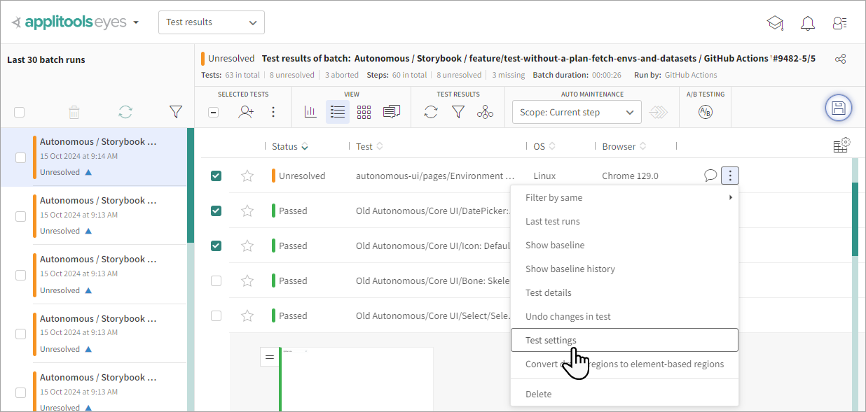866x412 pixels.
Task: Open the Scope: Current step dropdown
Action: click(x=576, y=112)
